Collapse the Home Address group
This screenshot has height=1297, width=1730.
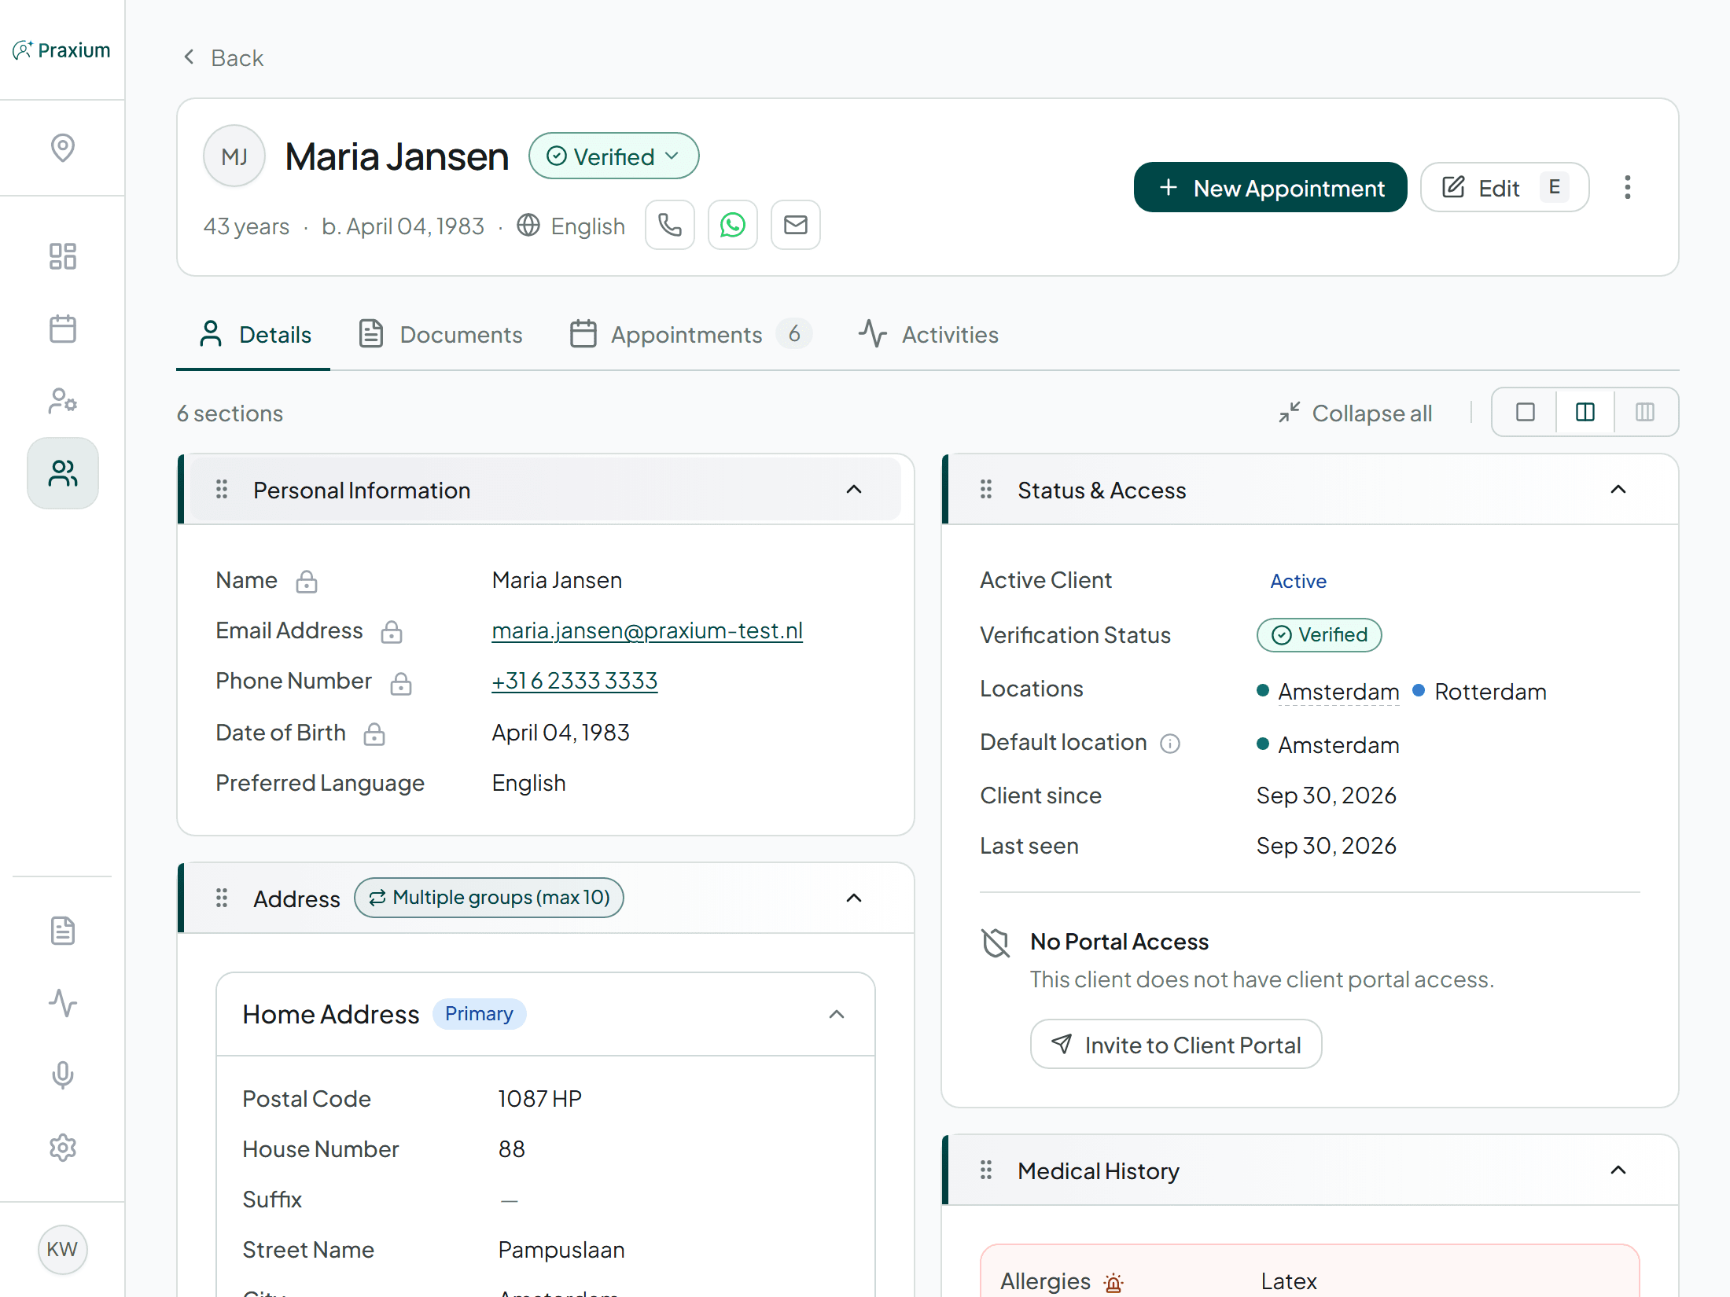tap(837, 1014)
